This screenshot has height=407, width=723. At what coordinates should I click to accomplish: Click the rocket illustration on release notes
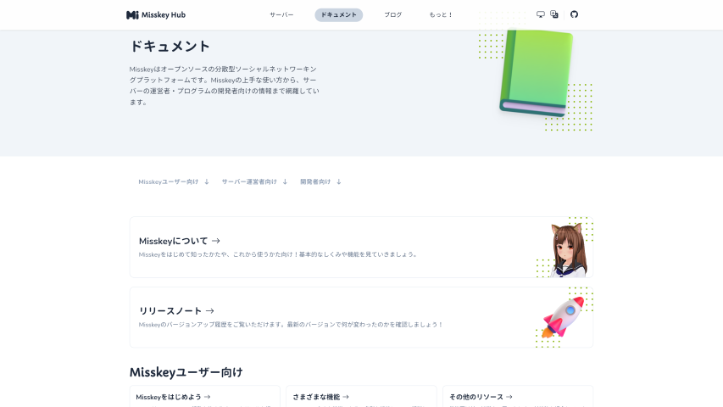(x=563, y=317)
